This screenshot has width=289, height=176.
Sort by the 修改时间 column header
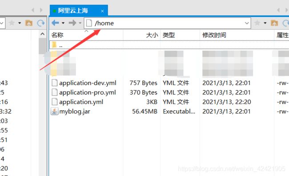pyautogui.click(x=214, y=35)
